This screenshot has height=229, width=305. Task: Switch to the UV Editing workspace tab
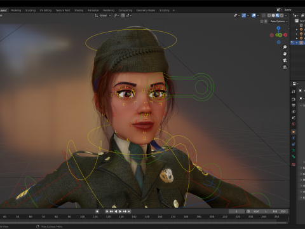click(46, 10)
